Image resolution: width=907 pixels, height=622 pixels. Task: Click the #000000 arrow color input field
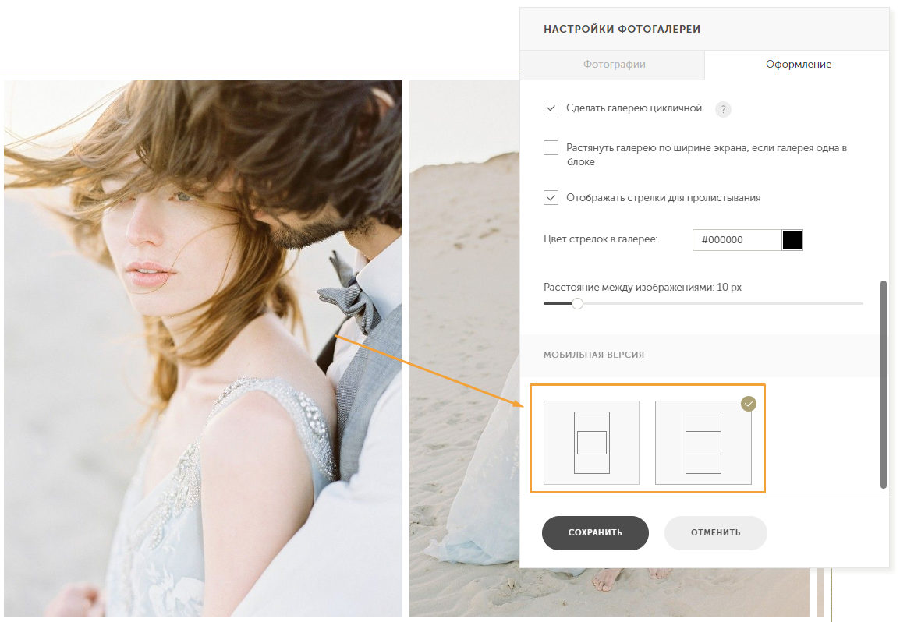[x=737, y=240]
